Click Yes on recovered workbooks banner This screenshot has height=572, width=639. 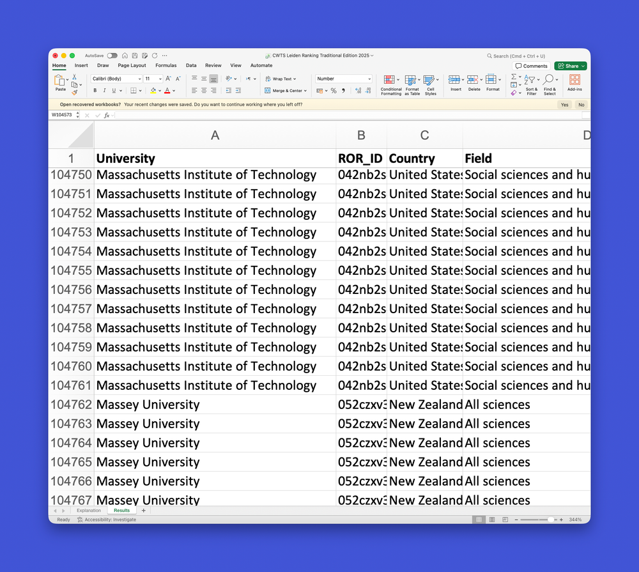564,105
